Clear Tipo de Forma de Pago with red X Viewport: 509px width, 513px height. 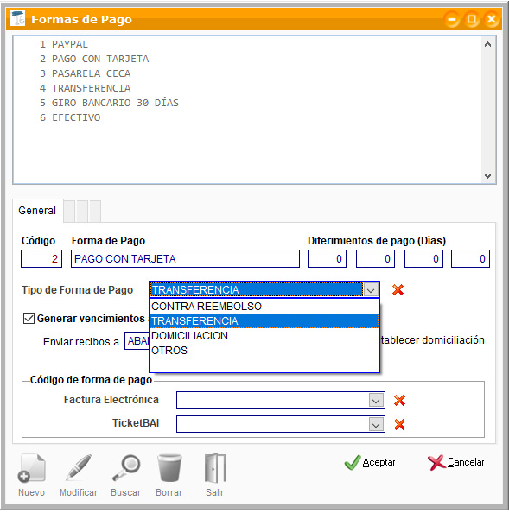point(398,290)
